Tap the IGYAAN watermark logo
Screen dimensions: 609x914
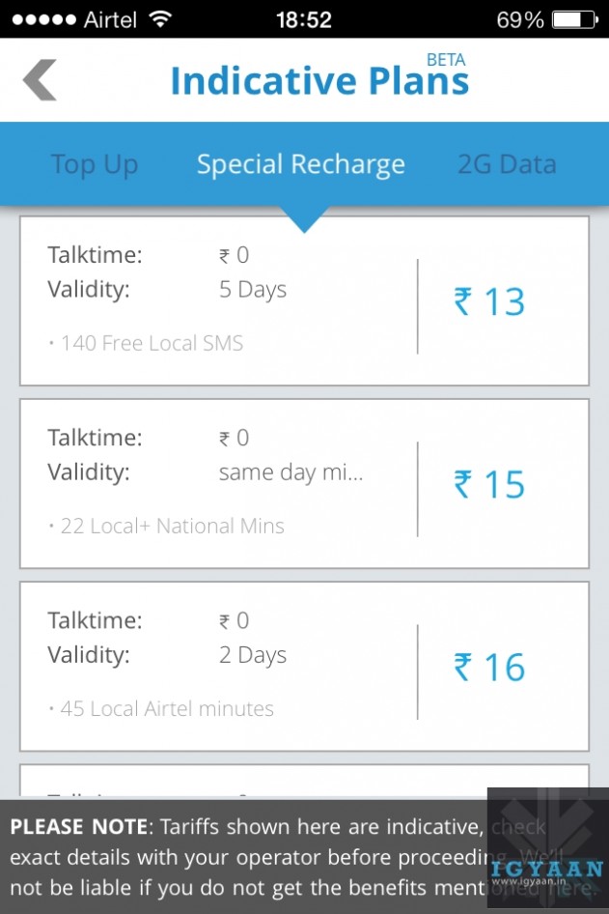[x=546, y=848]
